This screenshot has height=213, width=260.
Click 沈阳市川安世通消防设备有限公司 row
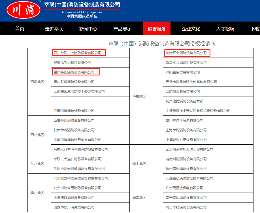[x=79, y=168]
